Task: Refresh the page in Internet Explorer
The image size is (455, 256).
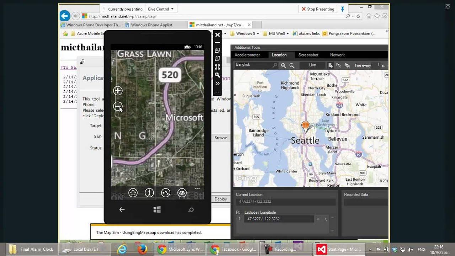Action: 358,16
